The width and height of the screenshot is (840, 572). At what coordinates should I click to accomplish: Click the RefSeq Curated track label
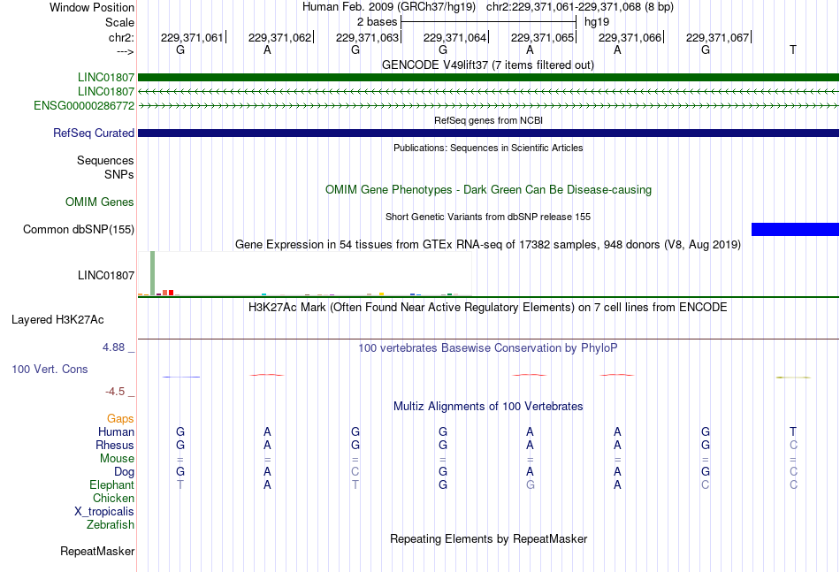point(94,133)
